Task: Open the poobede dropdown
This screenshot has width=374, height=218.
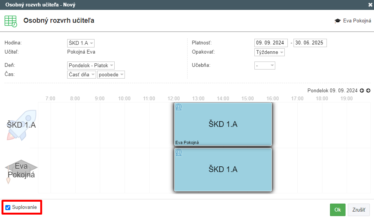Action: [111, 75]
